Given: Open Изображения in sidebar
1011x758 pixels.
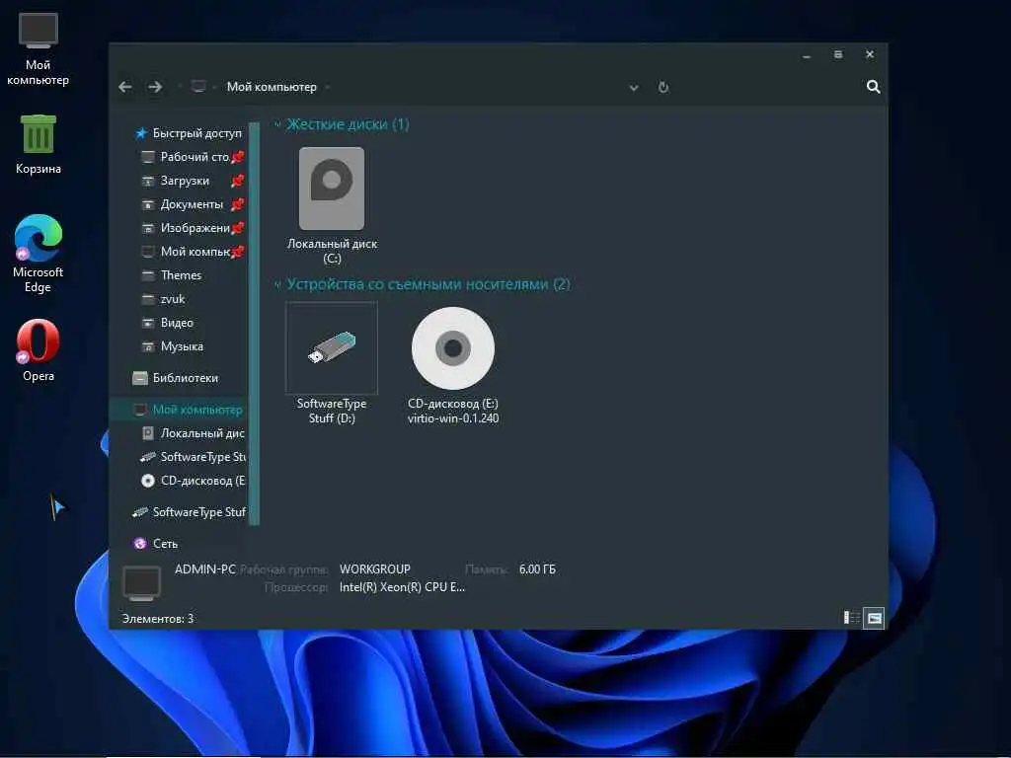Looking at the screenshot, I should 193,228.
